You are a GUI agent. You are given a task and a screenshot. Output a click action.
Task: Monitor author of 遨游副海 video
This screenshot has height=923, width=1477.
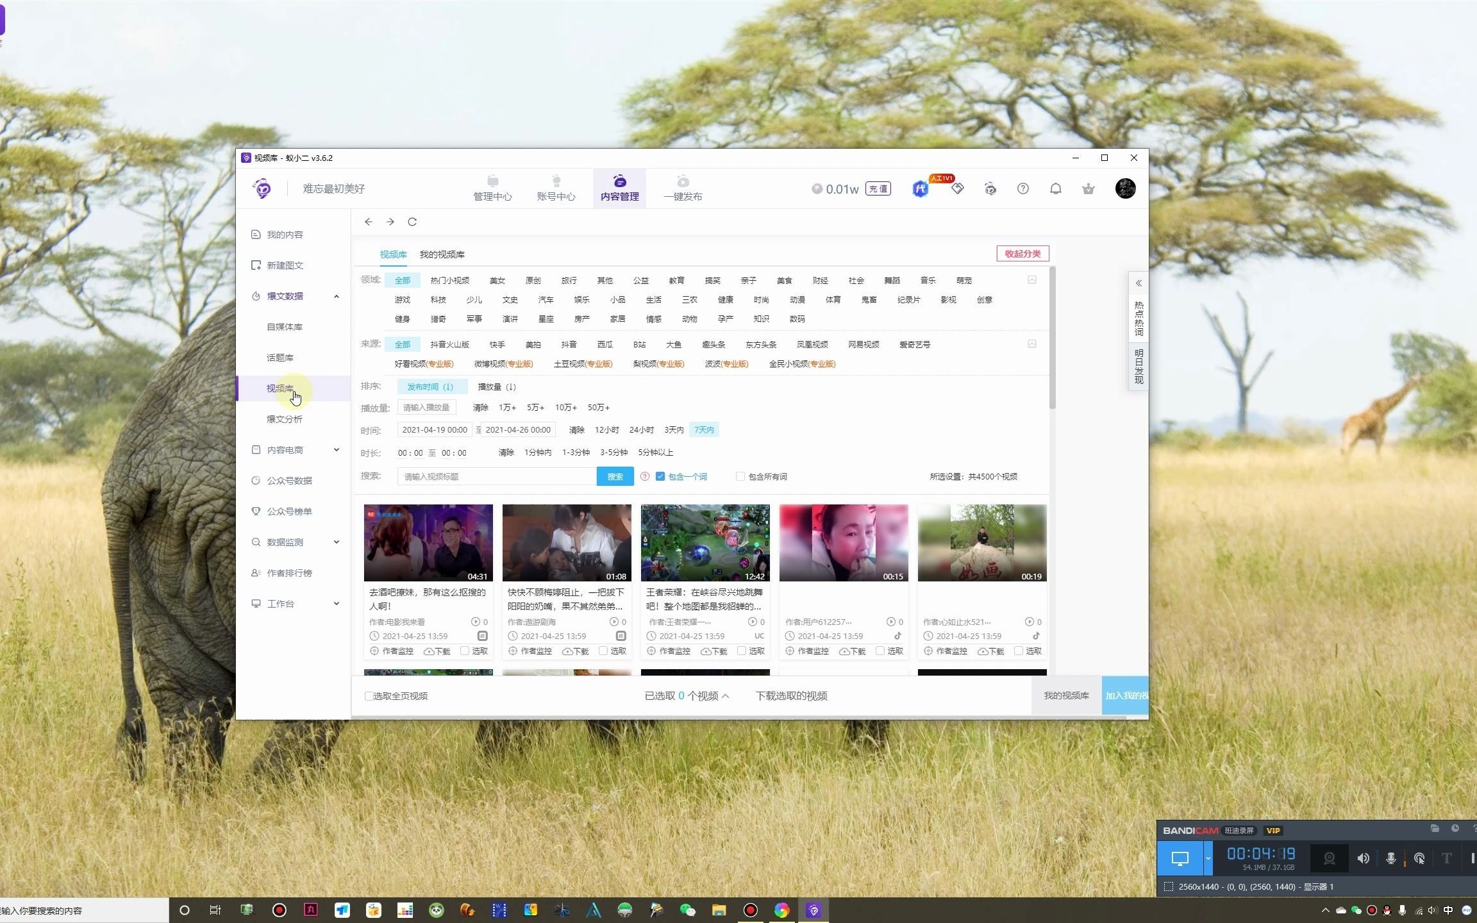(x=531, y=651)
